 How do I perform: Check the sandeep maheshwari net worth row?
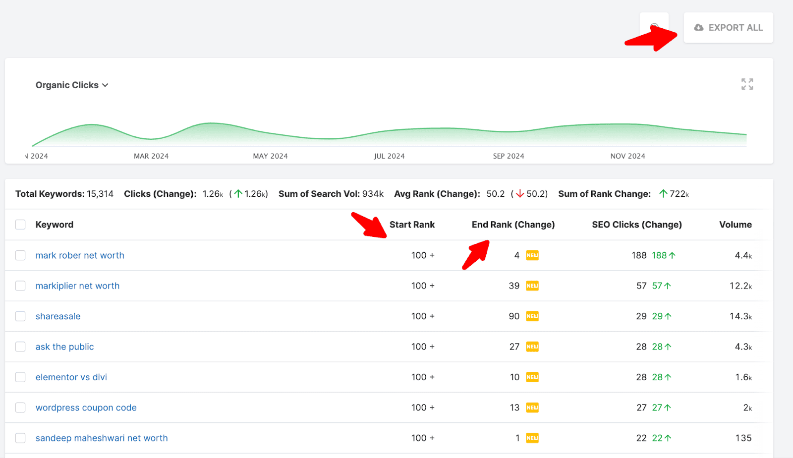(20, 438)
